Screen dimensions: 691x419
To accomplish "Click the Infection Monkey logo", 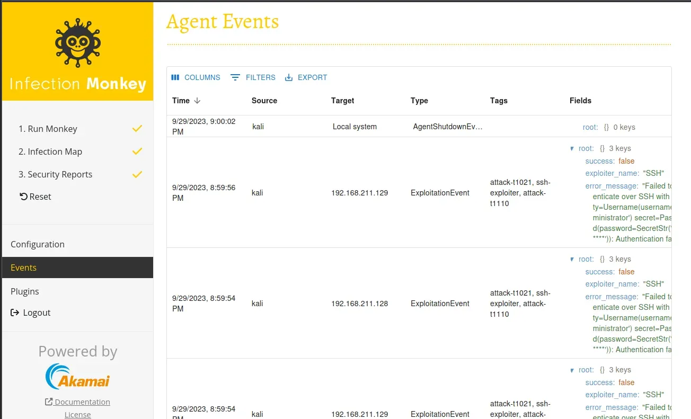I will [77, 42].
